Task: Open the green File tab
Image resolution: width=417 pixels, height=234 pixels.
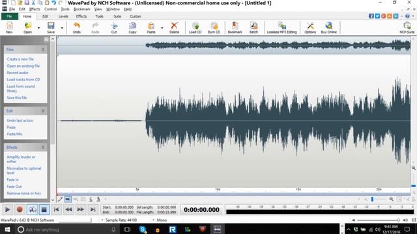Action: coord(10,16)
